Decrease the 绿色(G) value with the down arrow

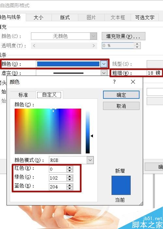tap(70, 180)
